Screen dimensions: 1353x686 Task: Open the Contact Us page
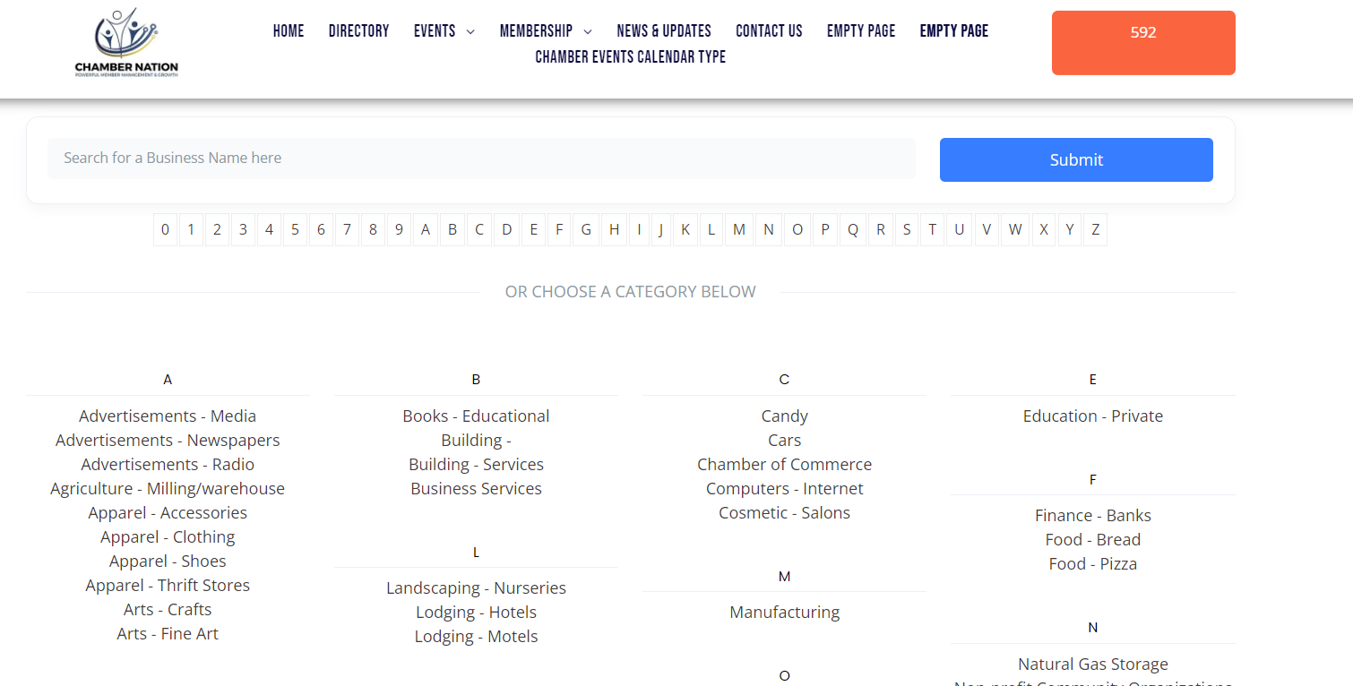[769, 31]
